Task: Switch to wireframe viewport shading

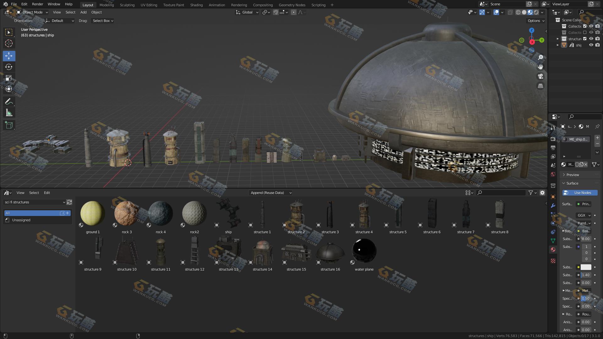Action: tap(518, 12)
